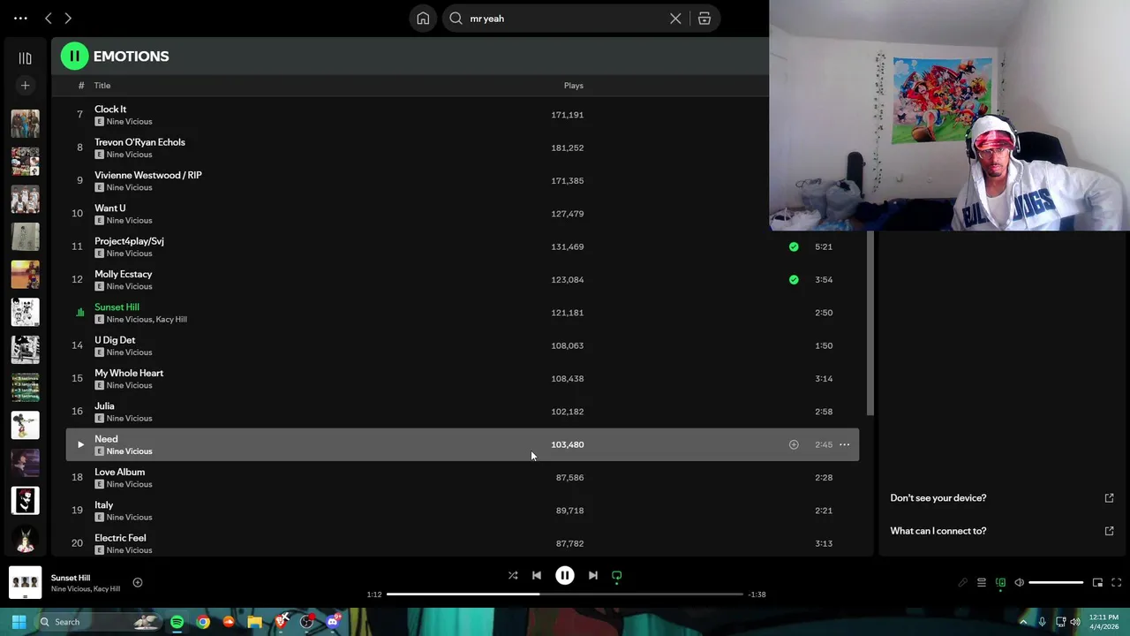Image resolution: width=1130 pixels, height=636 pixels.
Task: Toggle the lyrics microphone icon
Action: (962, 583)
